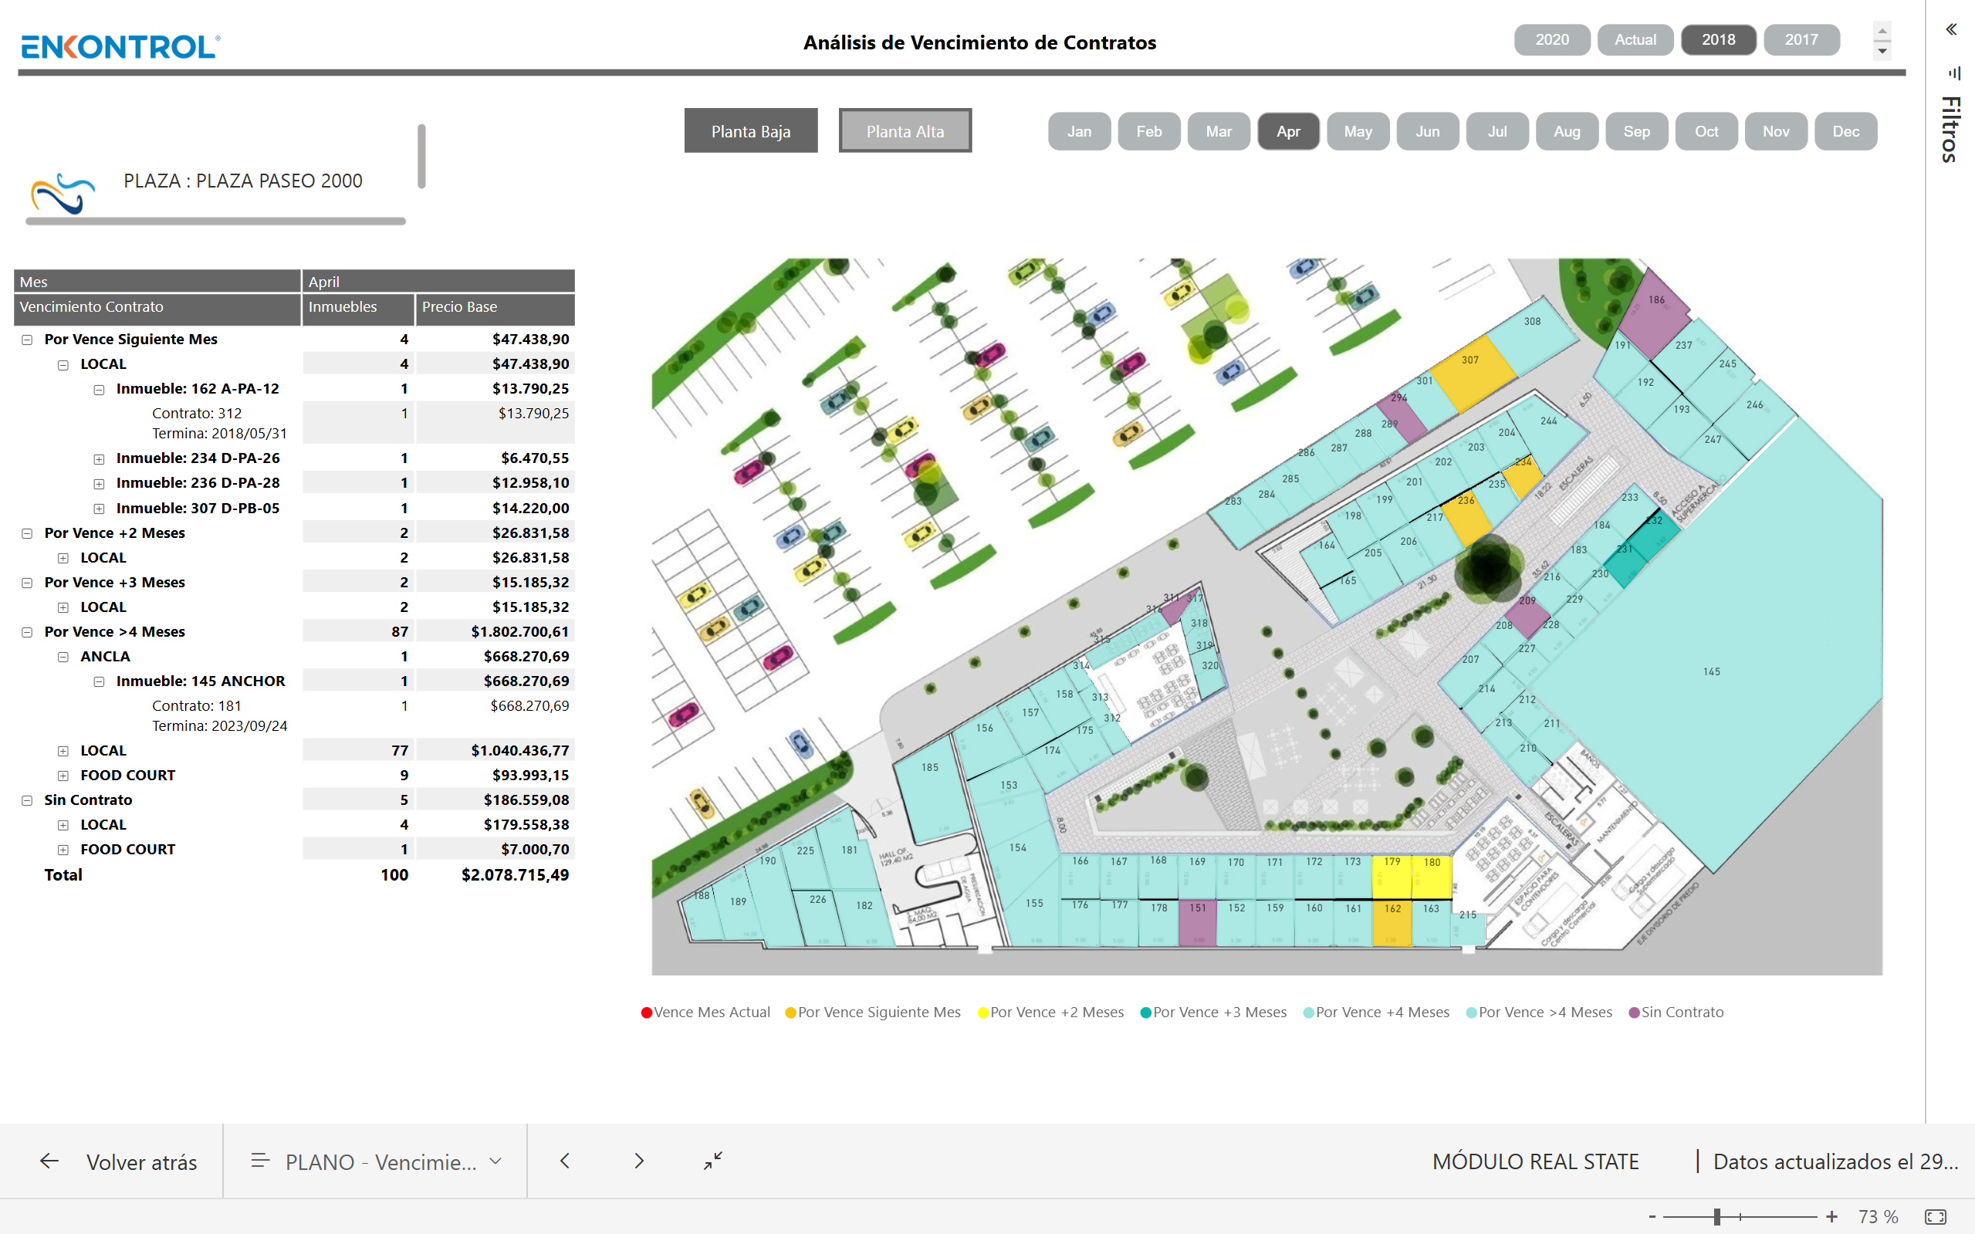Expand Inmueble: 307 D-PB-05 row
Viewport: 1975px width, 1234px height.
click(x=99, y=509)
